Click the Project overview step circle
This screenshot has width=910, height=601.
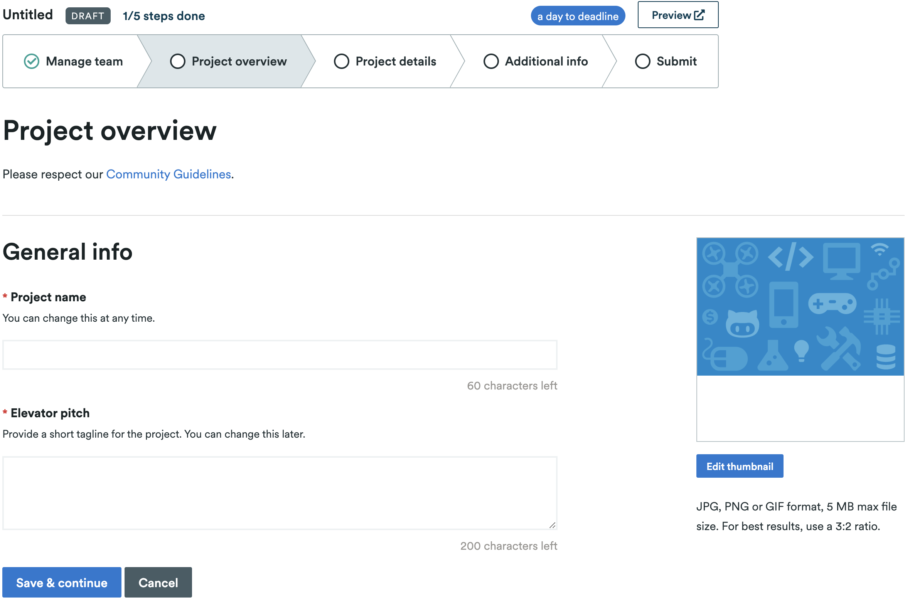[178, 61]
